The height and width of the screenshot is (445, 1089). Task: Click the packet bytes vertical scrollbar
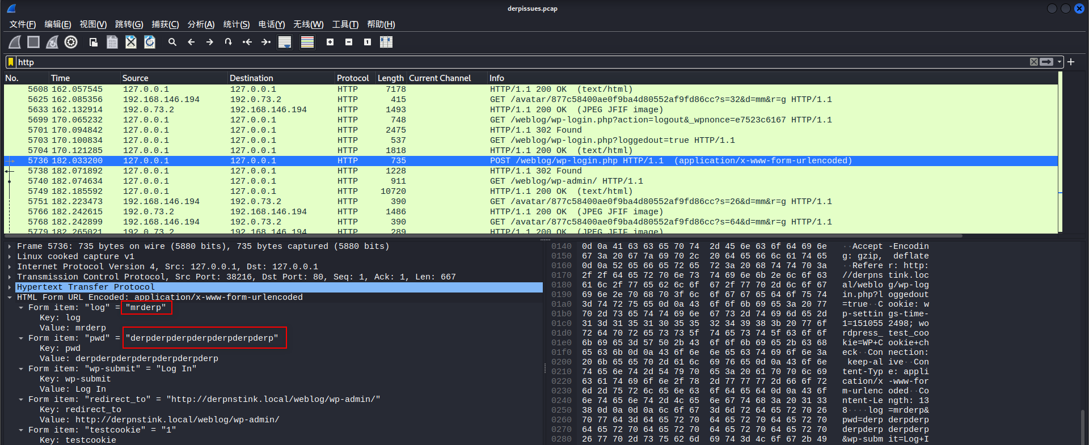click(x=1083, y=426)
